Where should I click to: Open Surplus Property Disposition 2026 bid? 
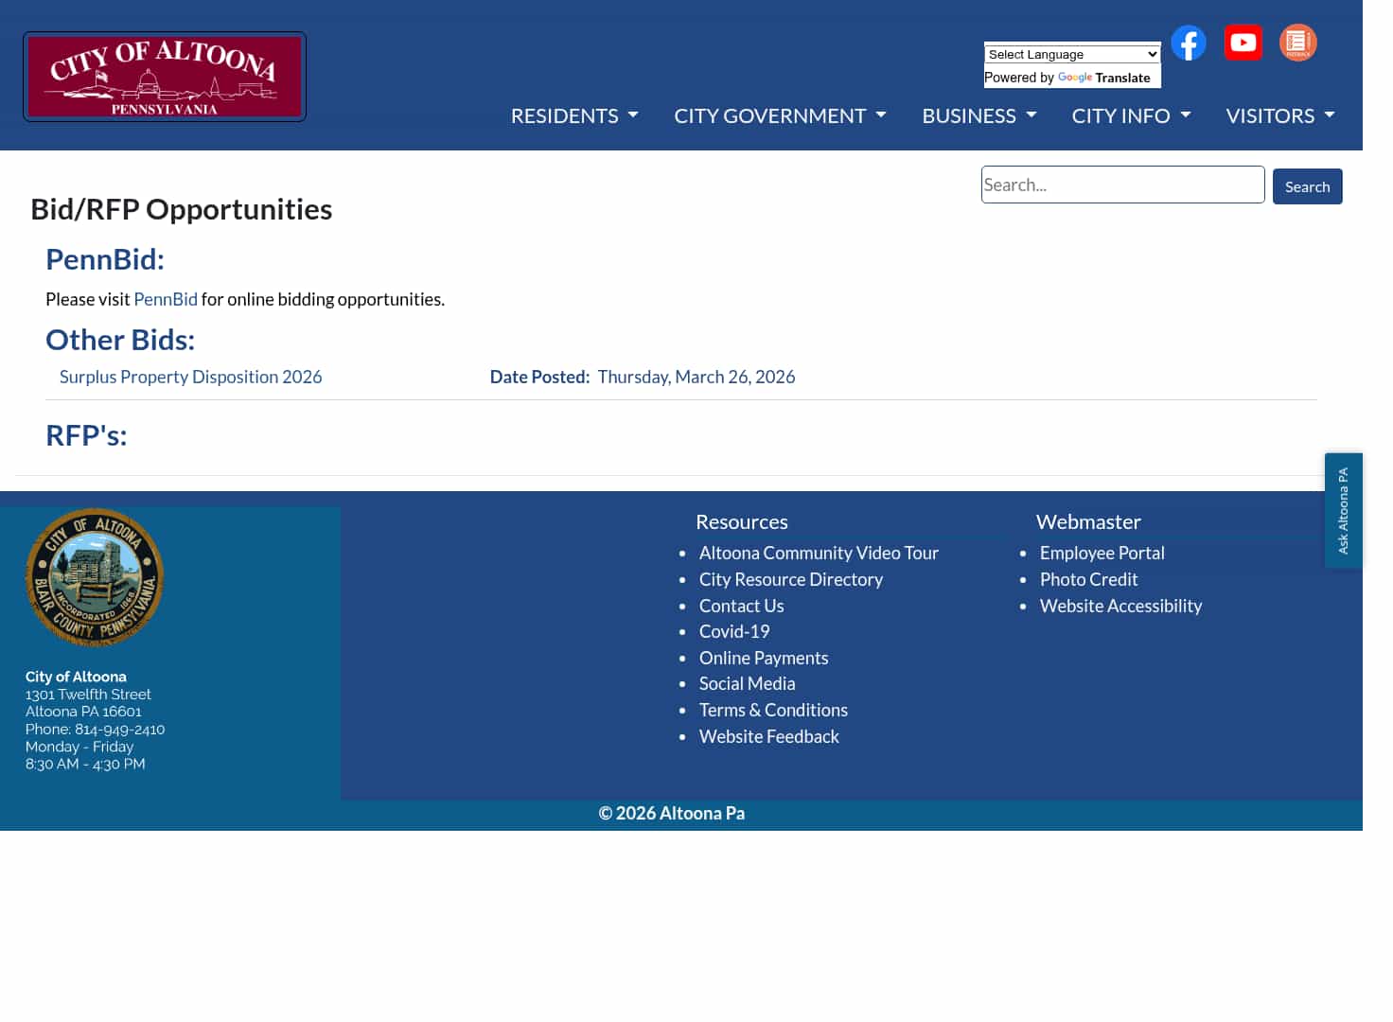[190, 377]
